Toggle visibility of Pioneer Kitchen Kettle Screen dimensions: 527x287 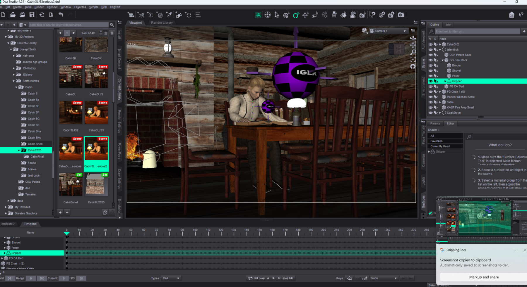pyautogui.click(x=430, y=97)
